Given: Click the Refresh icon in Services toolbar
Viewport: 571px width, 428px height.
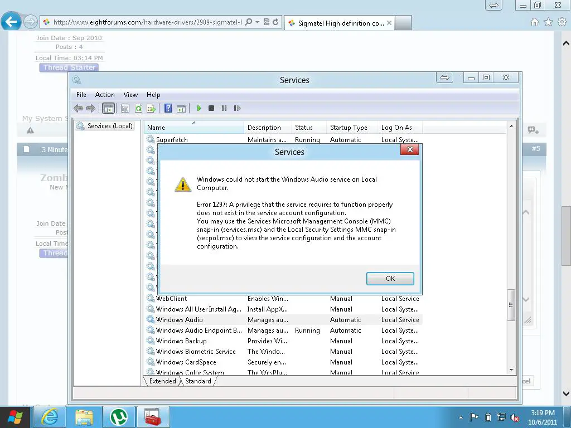Looking at the screenshot, I should (138, 109).
